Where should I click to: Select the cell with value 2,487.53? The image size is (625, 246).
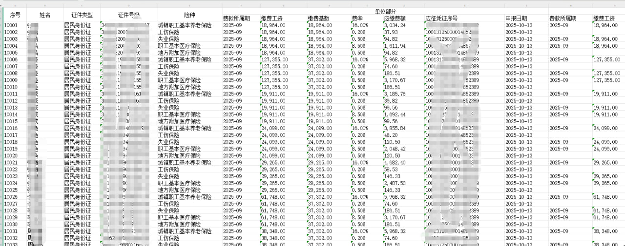coord(395,184)
